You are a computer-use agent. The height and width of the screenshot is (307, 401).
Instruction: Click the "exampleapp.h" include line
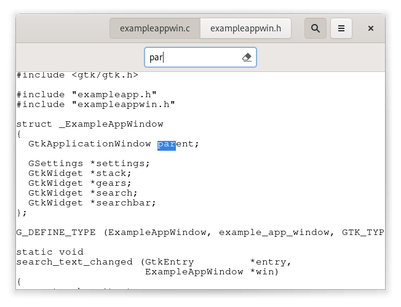(86, 95)
